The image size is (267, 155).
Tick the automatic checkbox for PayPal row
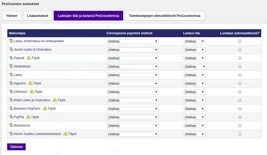(240, 117)
